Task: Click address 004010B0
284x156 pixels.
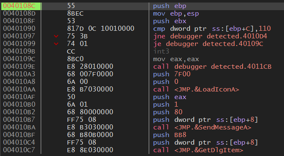Action: tap(19, 105)
